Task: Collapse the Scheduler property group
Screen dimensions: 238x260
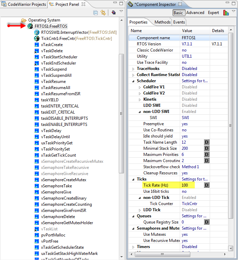Action: [x=133, y=81]
